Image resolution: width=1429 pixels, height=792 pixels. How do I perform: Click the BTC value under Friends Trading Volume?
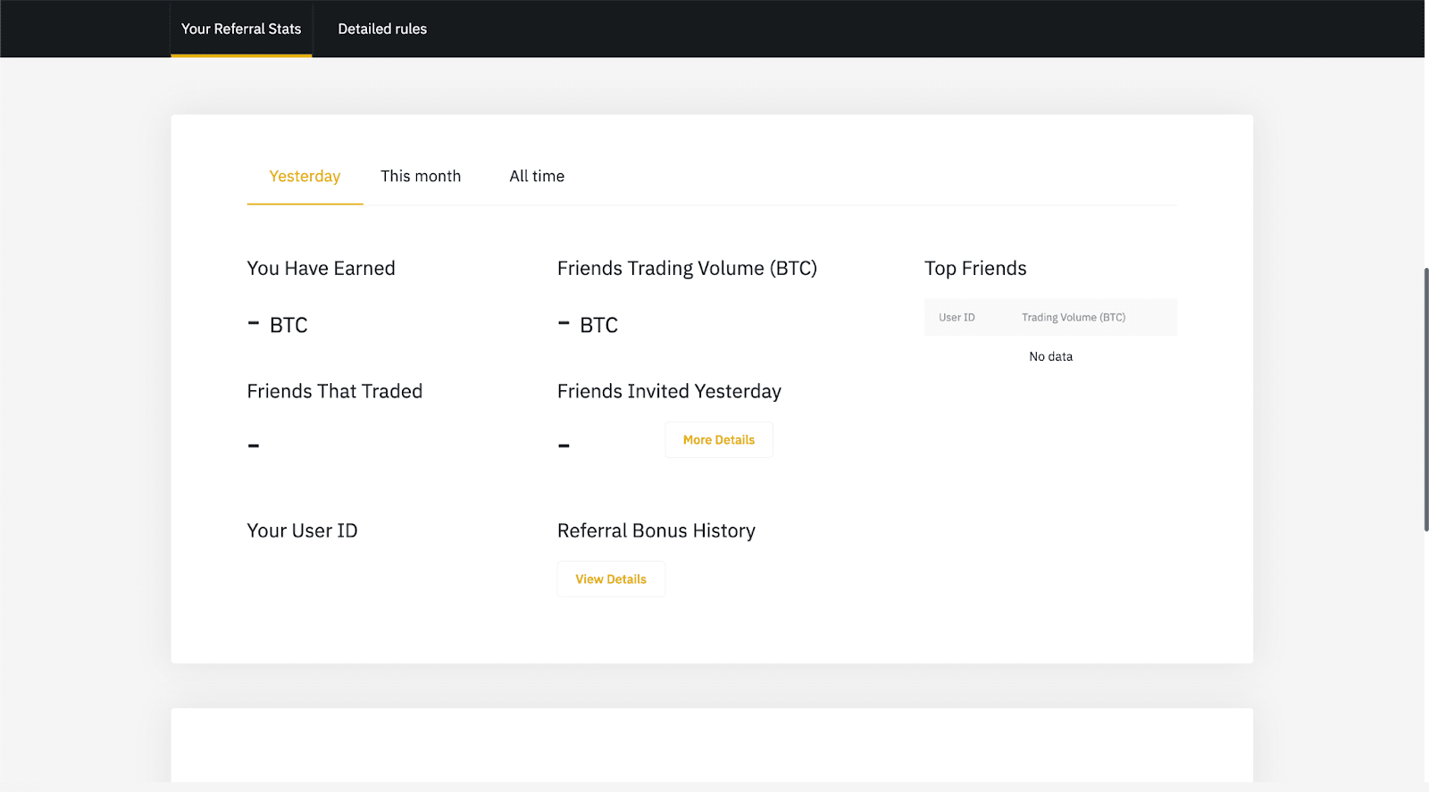589,325
